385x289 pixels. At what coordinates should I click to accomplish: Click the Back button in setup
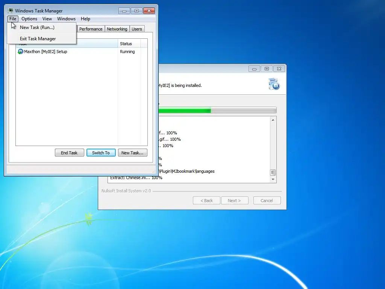point(206,201)
